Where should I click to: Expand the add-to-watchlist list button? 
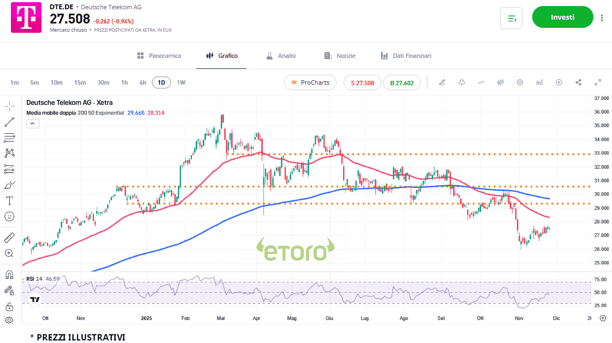(x=511, y=18)
